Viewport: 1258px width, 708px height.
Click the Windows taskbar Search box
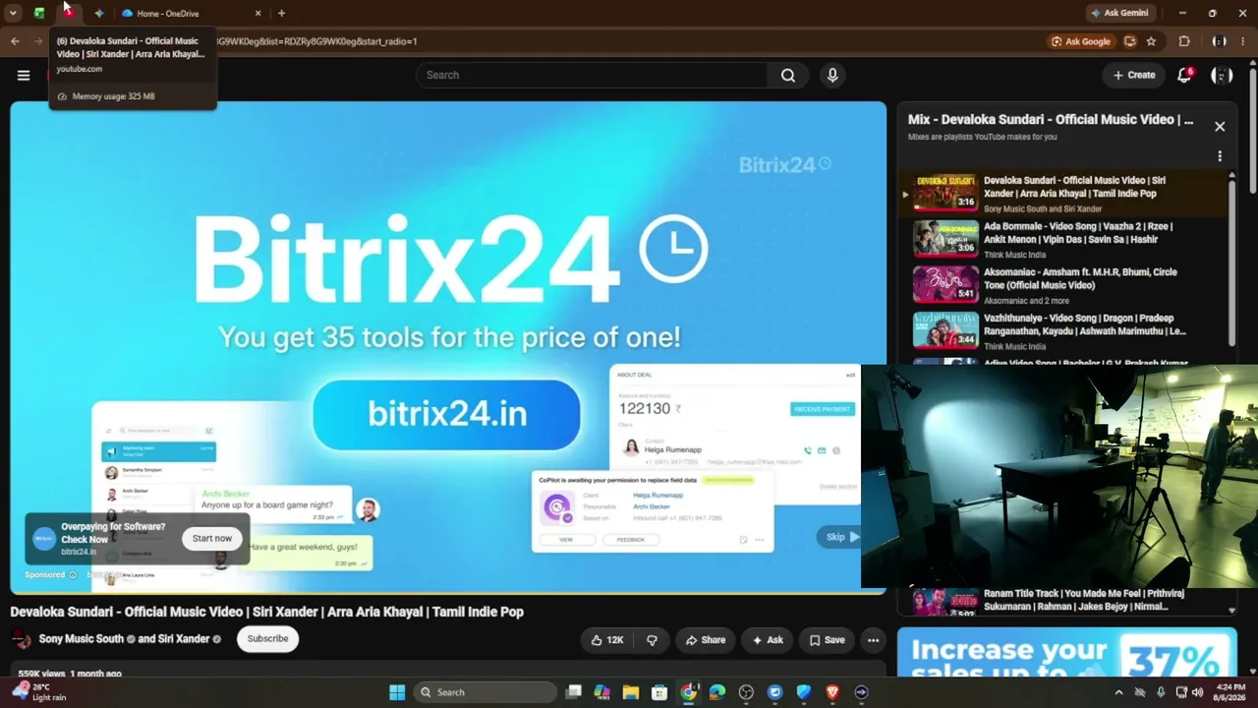(x=486, y=692)
